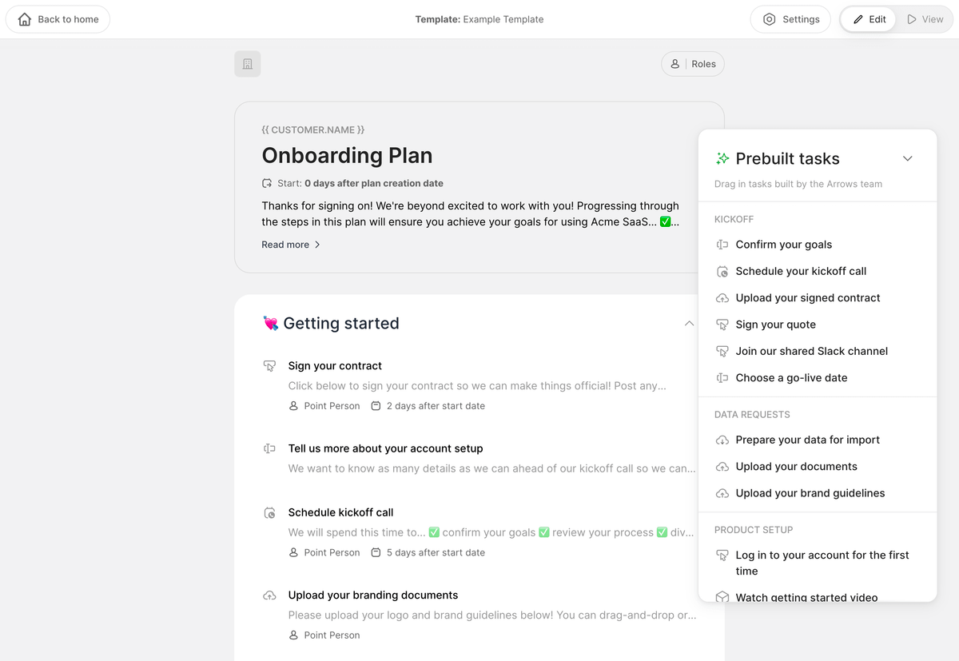The image size is (959, 661).
Task: Open the Roles button
Action: pos(693,64)
